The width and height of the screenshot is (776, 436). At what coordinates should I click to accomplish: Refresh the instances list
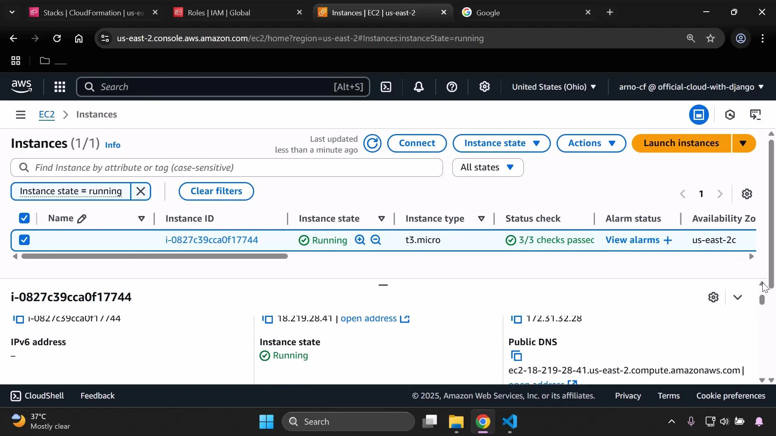(x=372, y=144)
